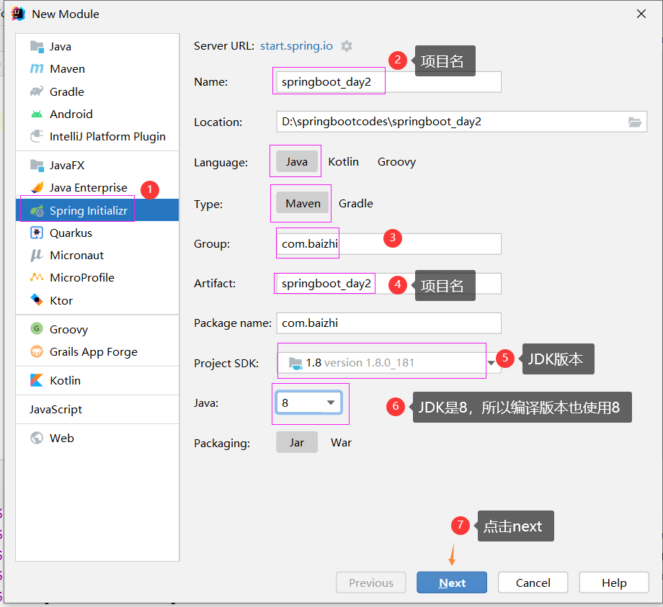Select Java Enterprise in the module list
Viewport: 663px width, 607px height.
click(97, 187)
